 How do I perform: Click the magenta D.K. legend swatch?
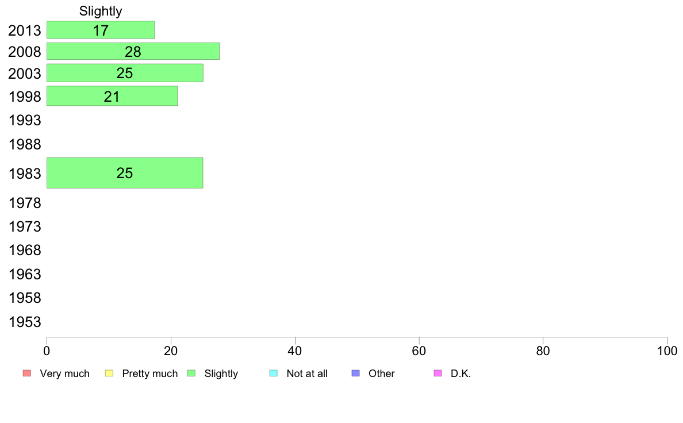click(438, 374)
